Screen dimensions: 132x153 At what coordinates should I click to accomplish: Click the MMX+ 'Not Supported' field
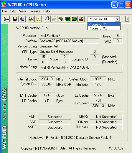pos(106,117)
